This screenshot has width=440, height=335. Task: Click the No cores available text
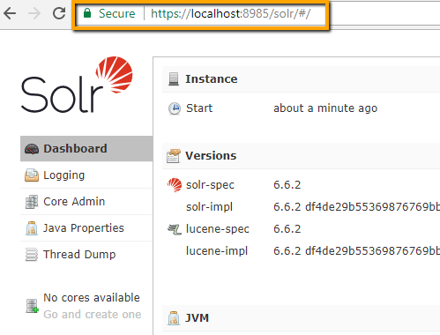(92, 298)
